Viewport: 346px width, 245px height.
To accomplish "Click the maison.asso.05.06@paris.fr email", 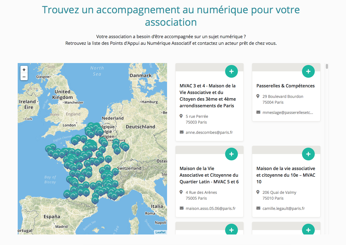I will tap(210, 208).
